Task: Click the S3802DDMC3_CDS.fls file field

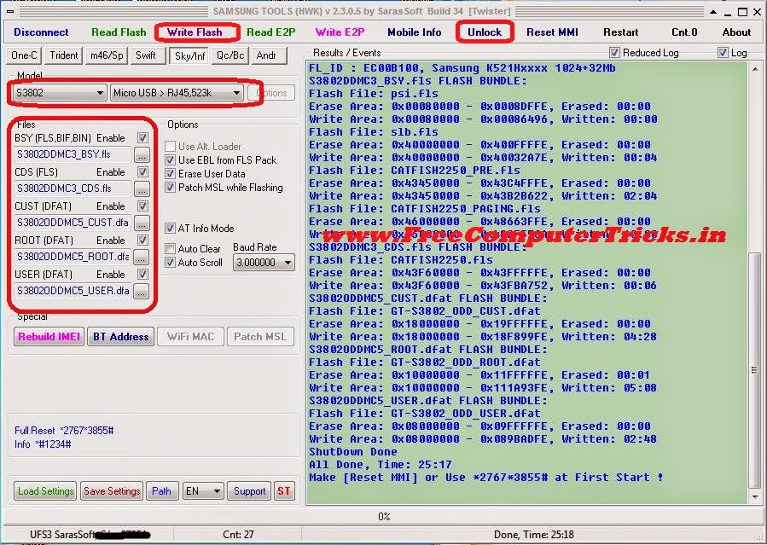Action: pos(73,188)
